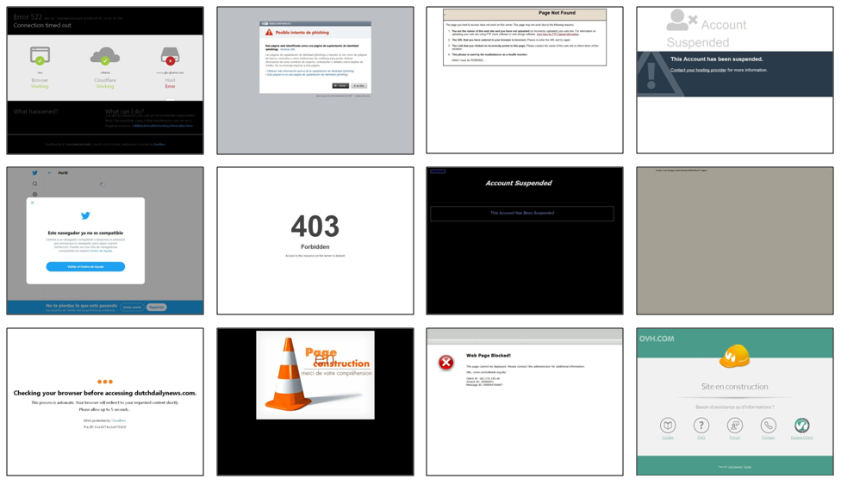Click the red phishing warning triangle icon
Screen dimensions: 841x485
[x=269, y=33]
